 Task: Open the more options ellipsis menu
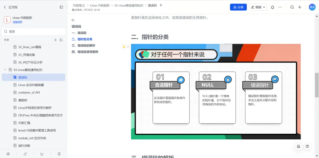(280, 7)
